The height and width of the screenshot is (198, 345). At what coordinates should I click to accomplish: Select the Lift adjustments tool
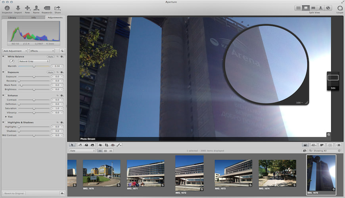pyautogui.click(x=86, y=145)
